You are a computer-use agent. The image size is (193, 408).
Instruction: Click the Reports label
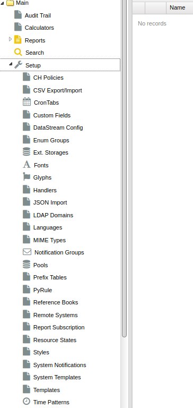35,40
